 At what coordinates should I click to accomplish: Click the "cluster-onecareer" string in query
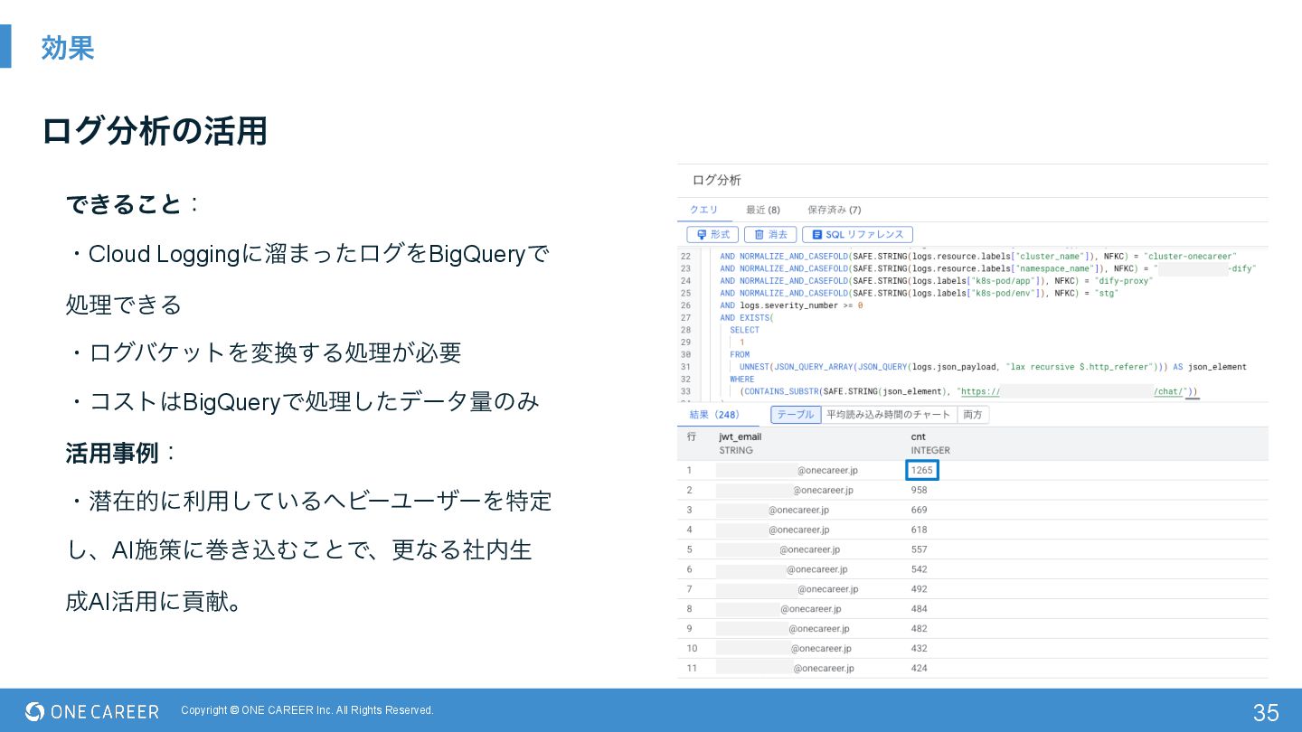tap(1192, 257)
